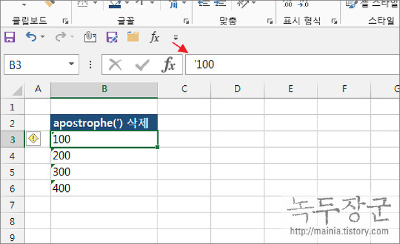The width and height of the screenshot is (400, 244).
Task: Select row 1 header
Action: pyautogui.click(x=12, y=107)
